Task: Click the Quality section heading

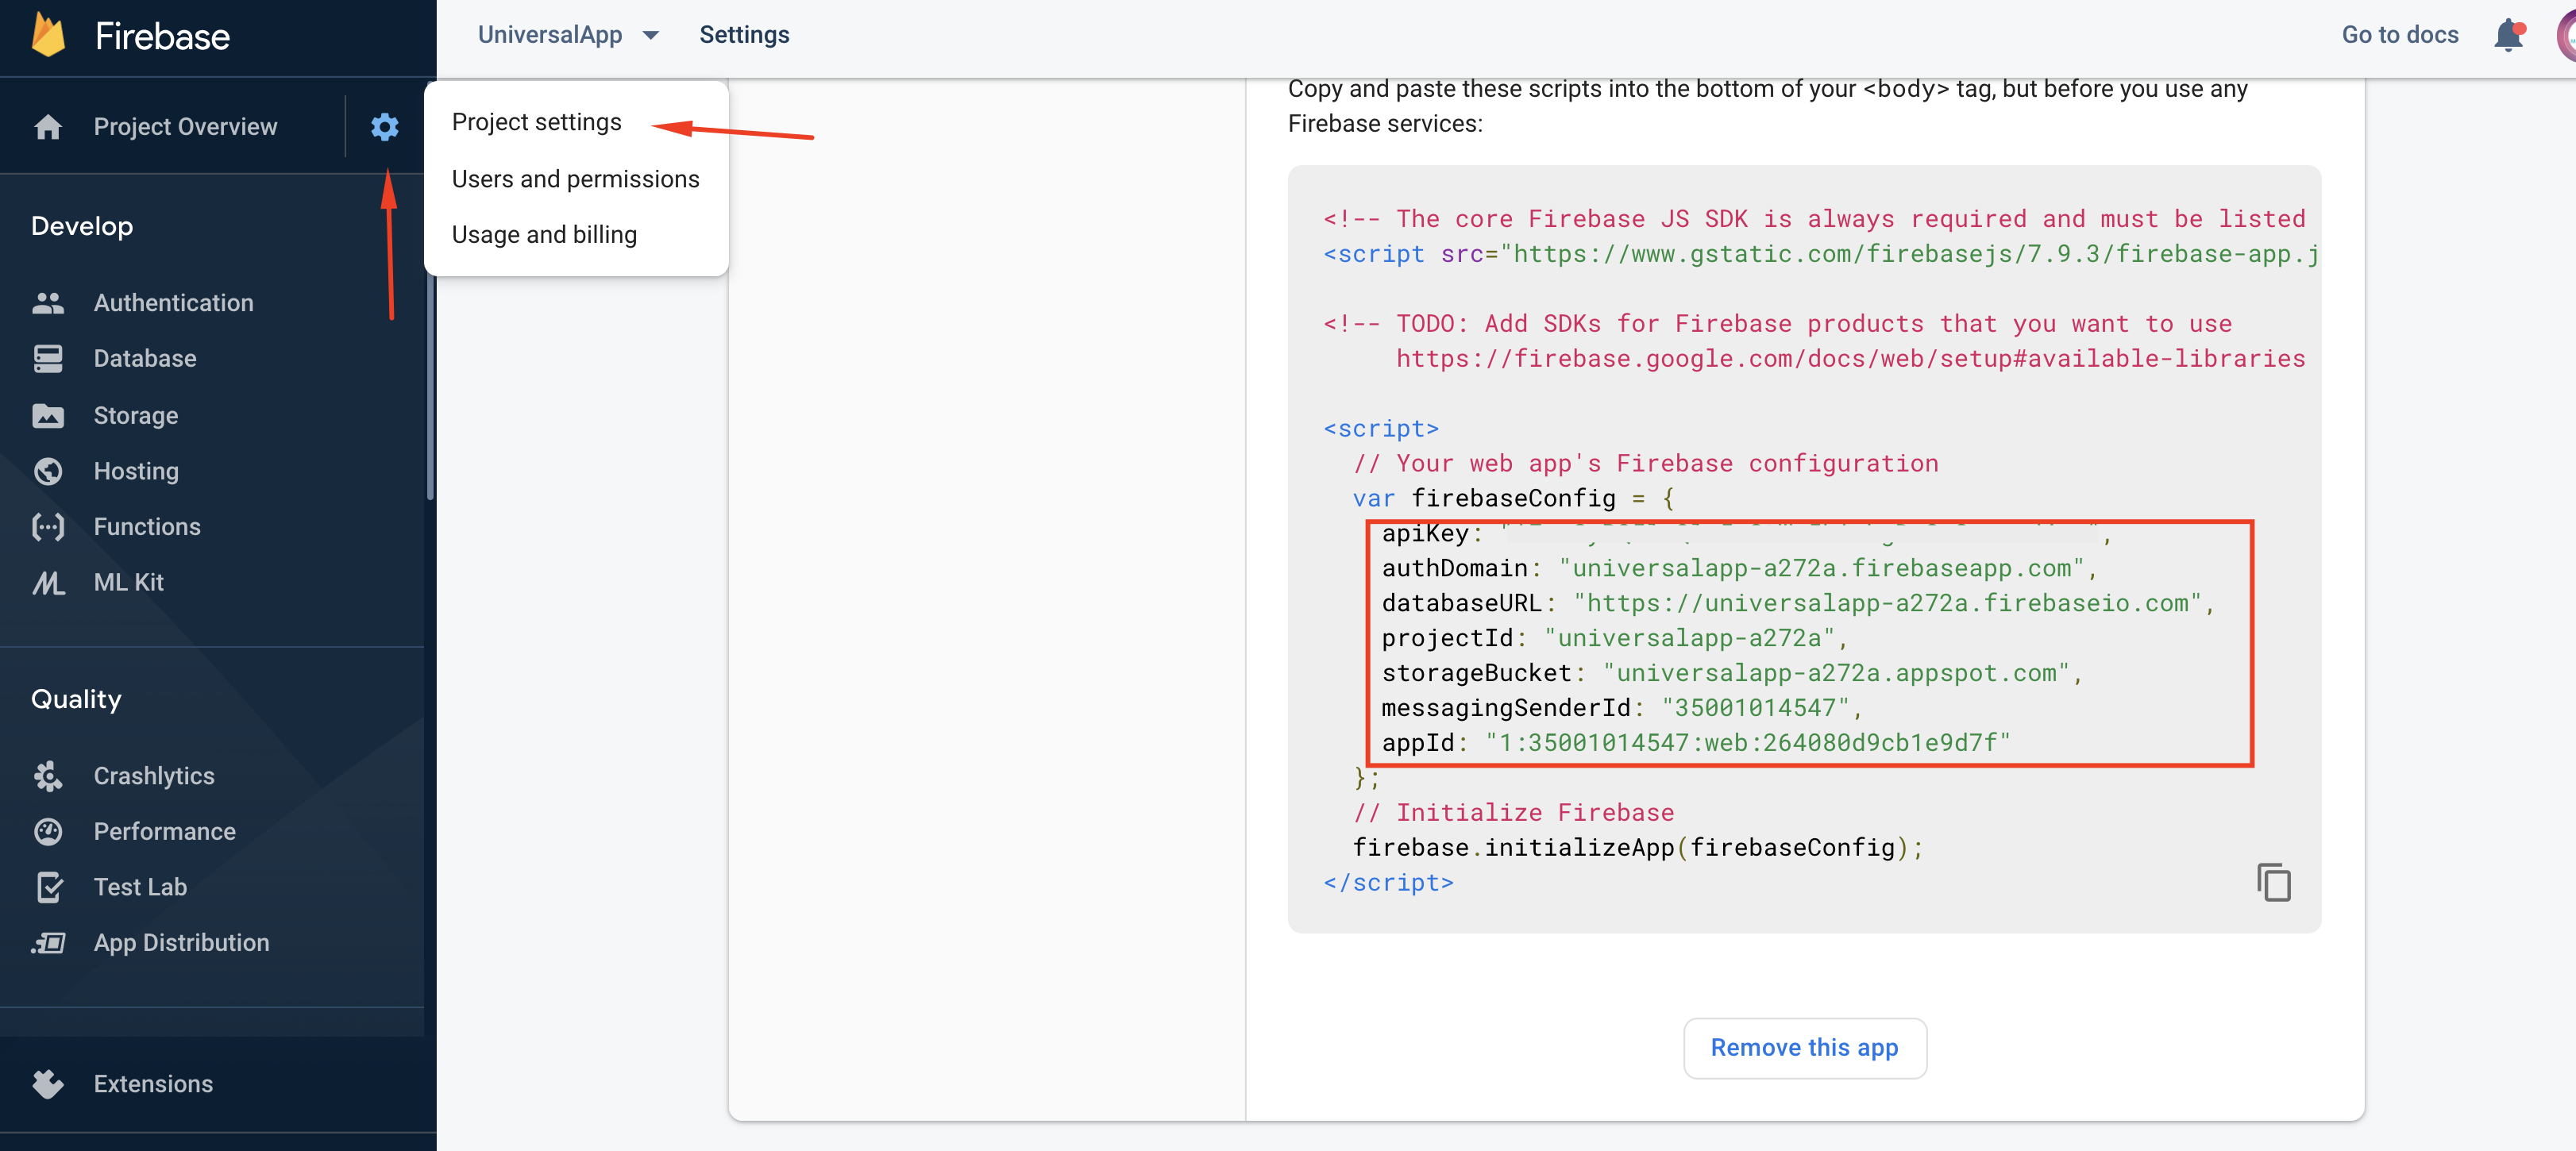Action: click(76, 700)
